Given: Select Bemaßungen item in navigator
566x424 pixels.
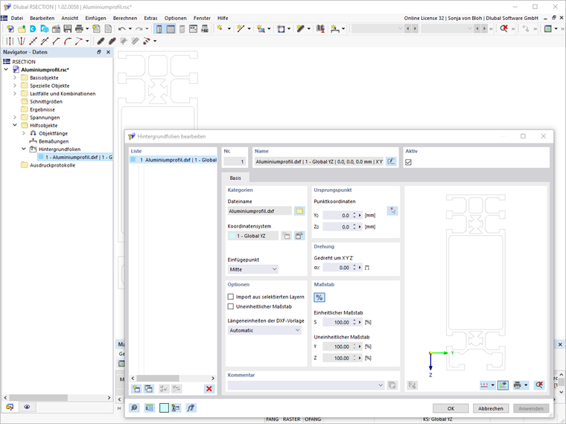Looking at the screenshot, I should [x=54, y=141].
